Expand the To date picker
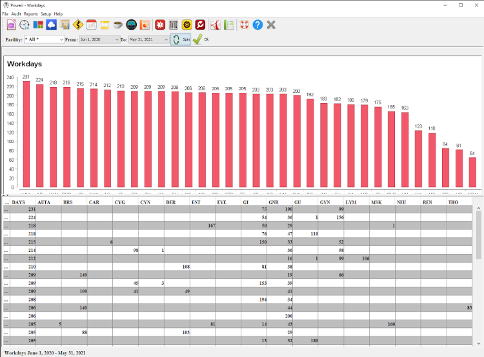 pos(166,39)
